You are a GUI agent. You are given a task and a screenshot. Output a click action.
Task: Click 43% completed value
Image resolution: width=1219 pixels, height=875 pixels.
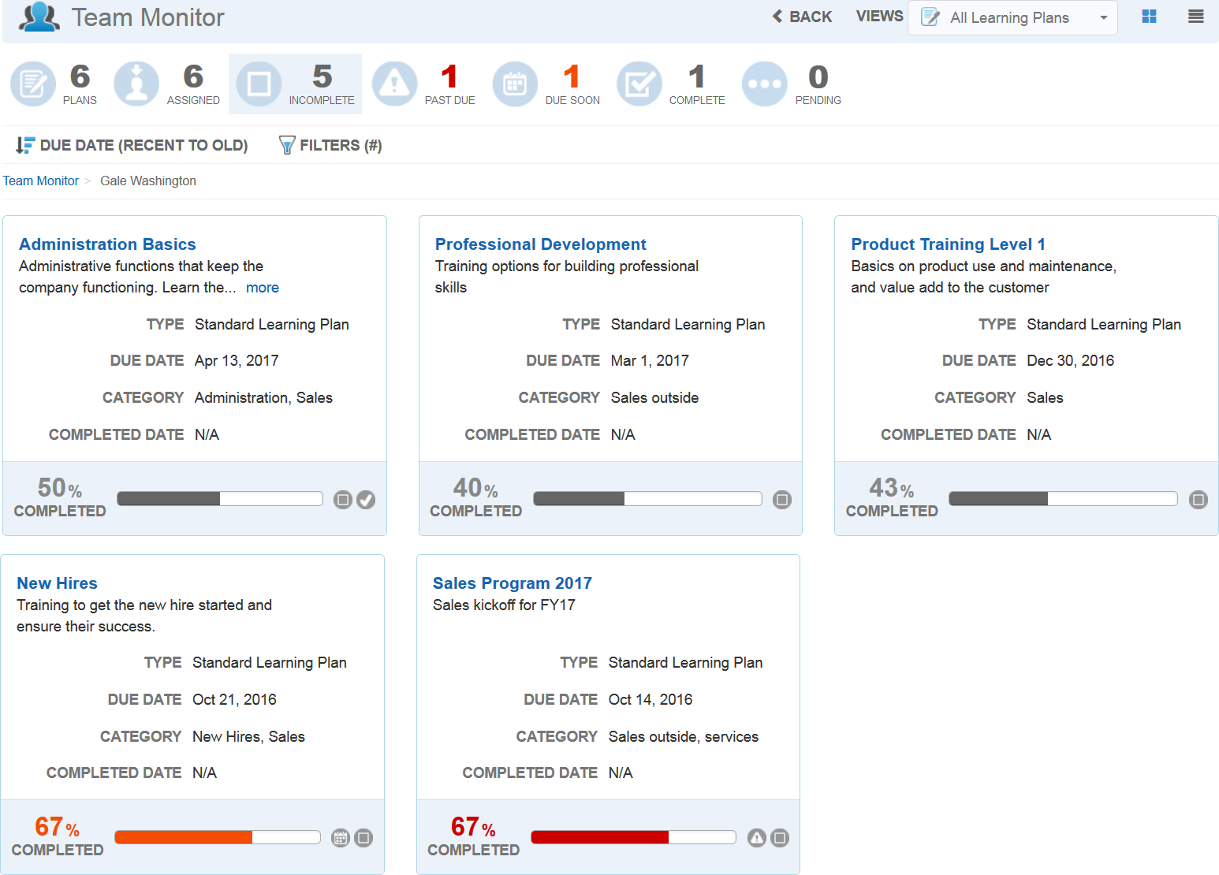pos(892,488)
